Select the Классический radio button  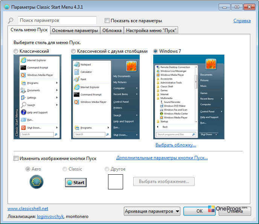pos(16,51)
